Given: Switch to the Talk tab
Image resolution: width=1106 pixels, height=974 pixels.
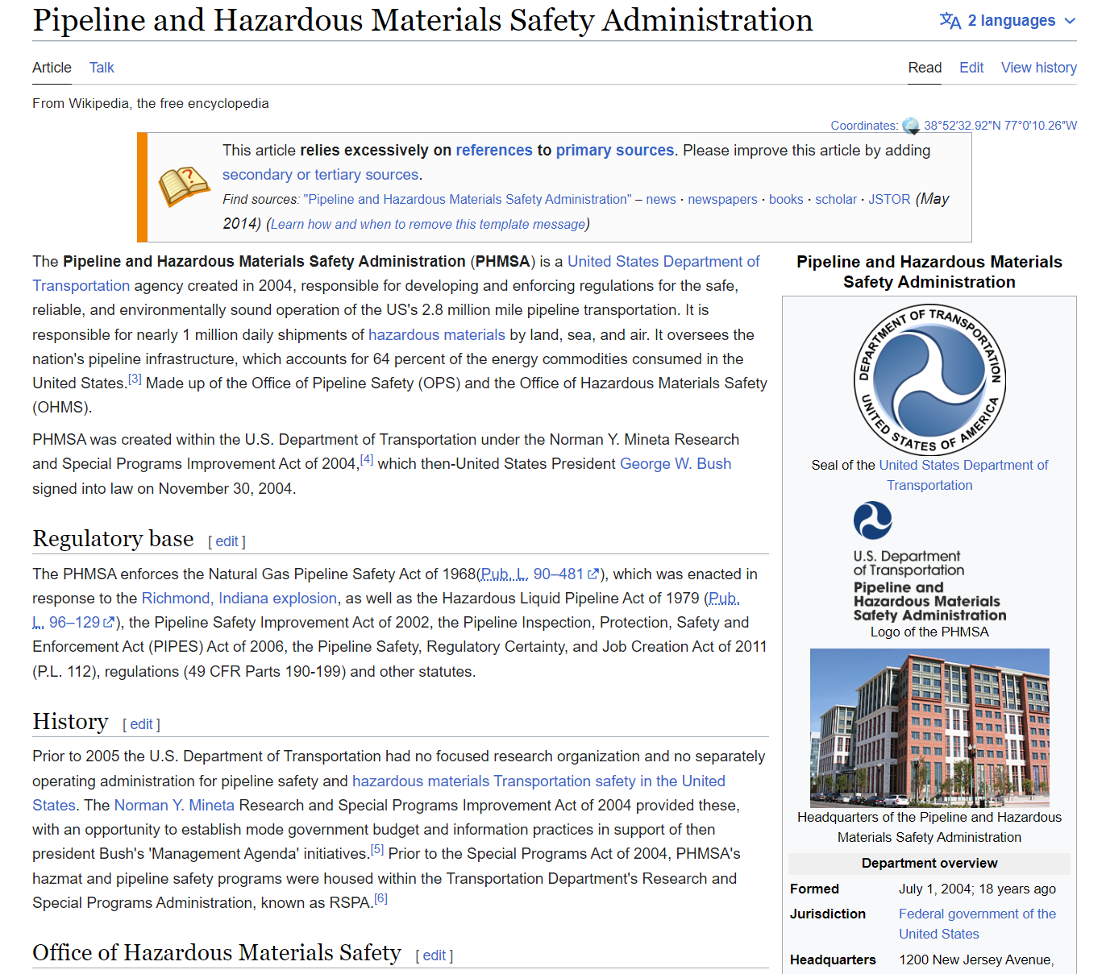Looking at the screenshot, I should click(x=102, y=68).
